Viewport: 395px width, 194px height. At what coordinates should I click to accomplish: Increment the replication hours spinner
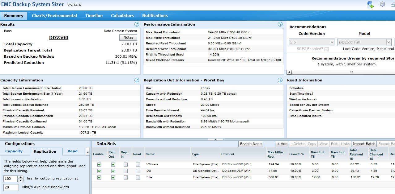pos(21,177)
